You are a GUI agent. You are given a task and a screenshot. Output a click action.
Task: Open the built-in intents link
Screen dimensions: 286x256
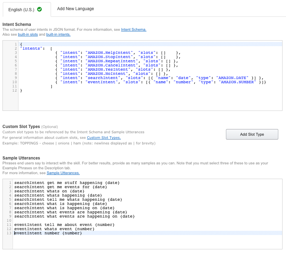tap(58, 35)
